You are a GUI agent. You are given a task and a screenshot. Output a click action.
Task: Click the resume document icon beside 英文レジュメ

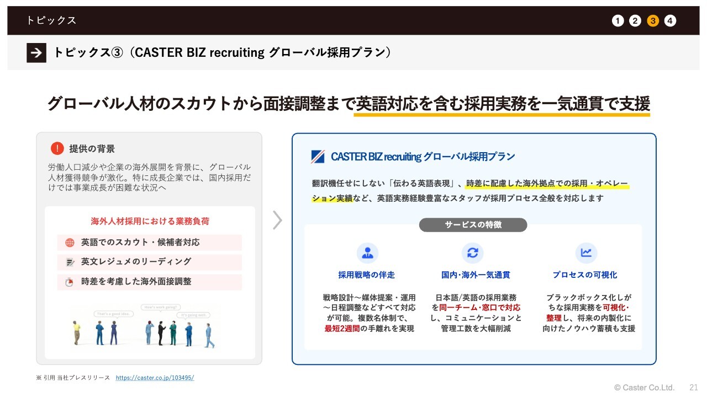70,262
